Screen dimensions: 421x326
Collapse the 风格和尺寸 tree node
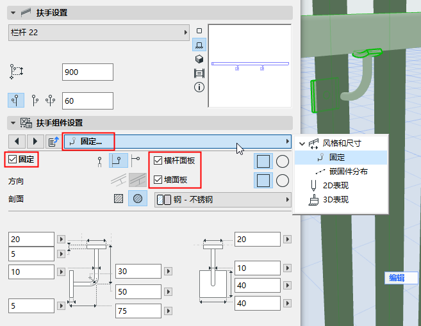pos(302,144)
